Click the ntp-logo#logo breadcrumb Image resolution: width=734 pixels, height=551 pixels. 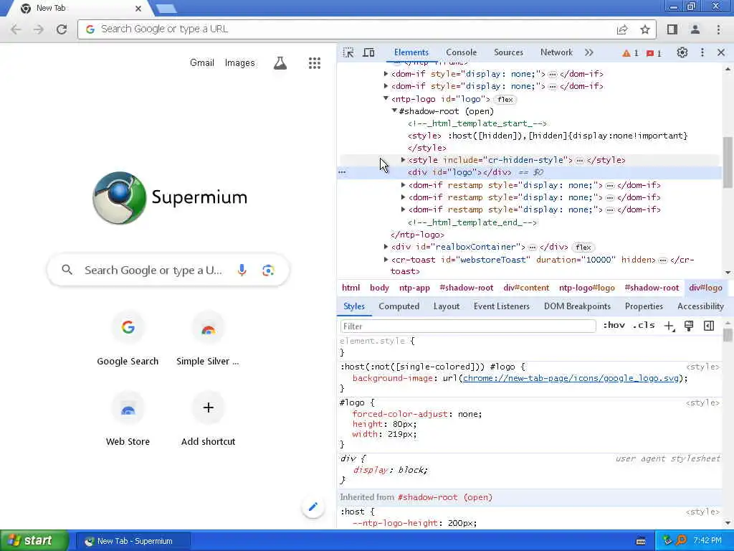[x=586, y=288]
